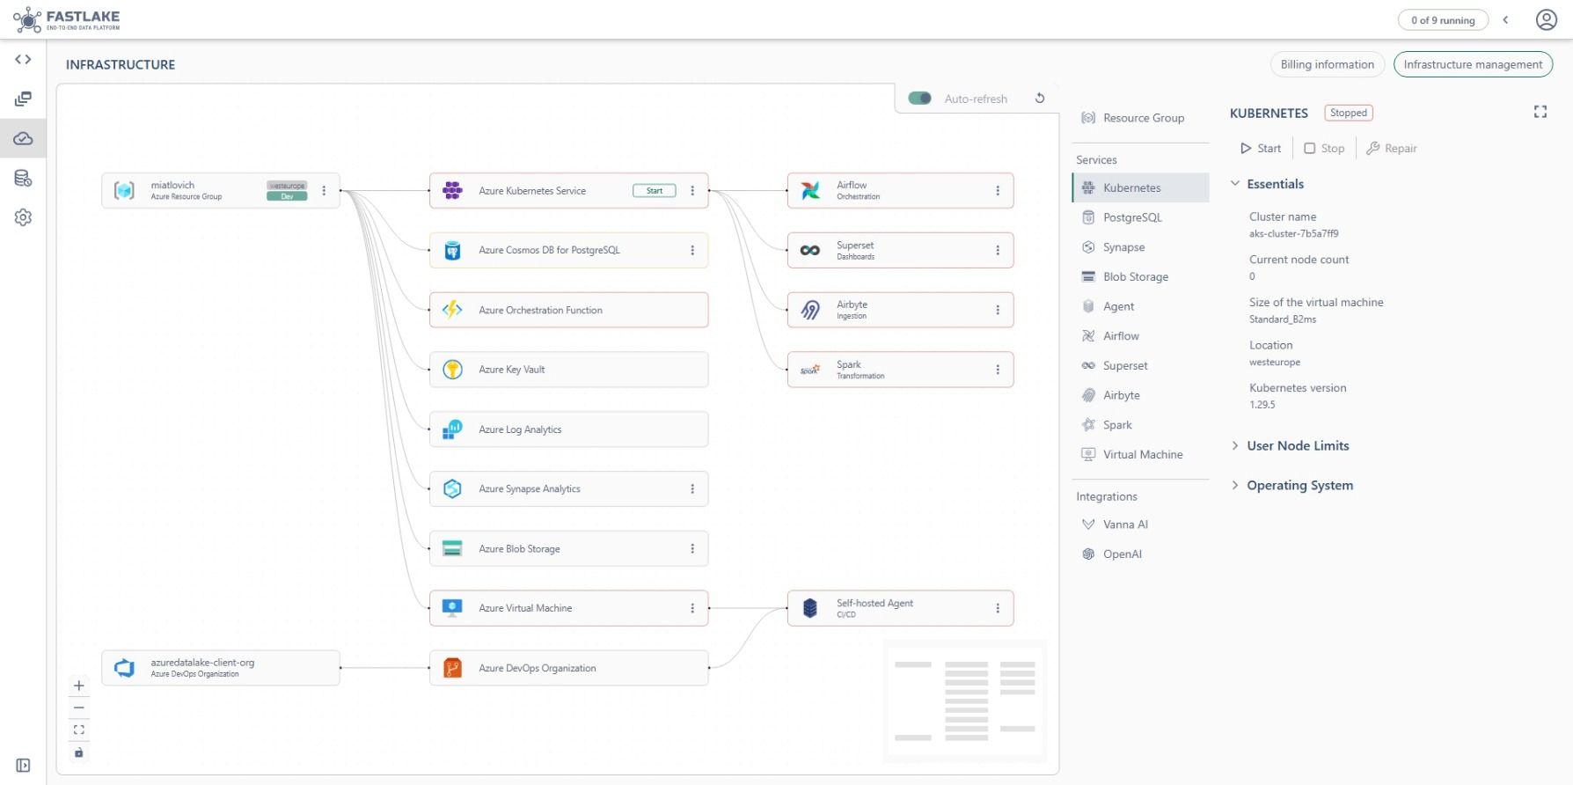The height and width of the screenshot is (785, 1573).
Task: Toggle the Auto-refresh switch
Action: [919, 99]
